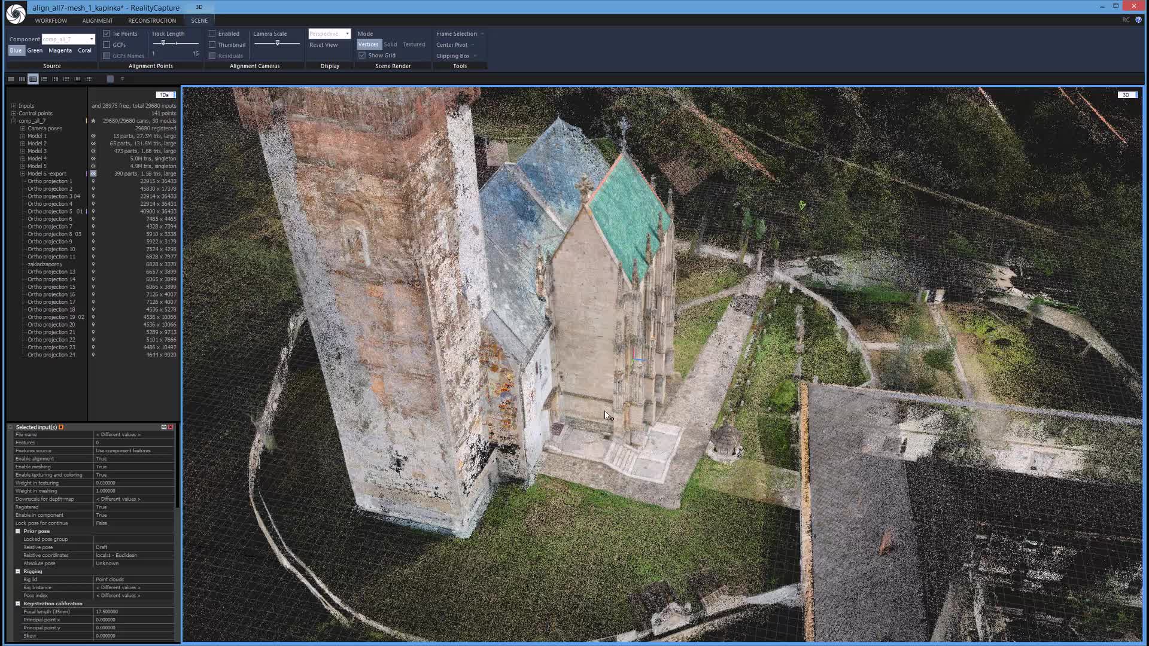Image resolution: width=1149 pixels, height=646 pixels.
Task: Toggle the Show Grid checkbox
Action: pyautogui.click(x=362, y=55)
